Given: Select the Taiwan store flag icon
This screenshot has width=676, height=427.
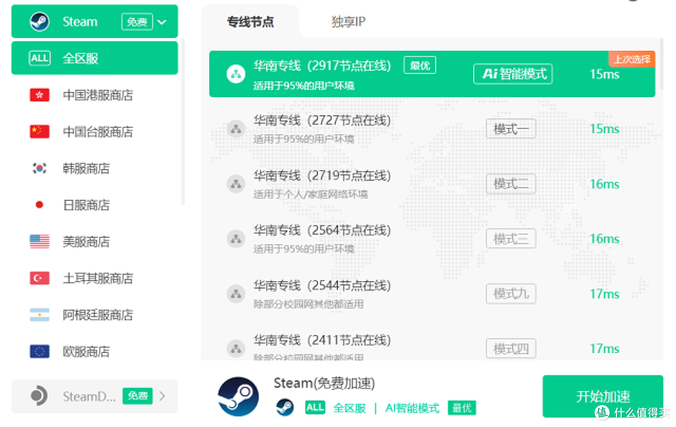Looking at the screenshot, I should 40,132.
